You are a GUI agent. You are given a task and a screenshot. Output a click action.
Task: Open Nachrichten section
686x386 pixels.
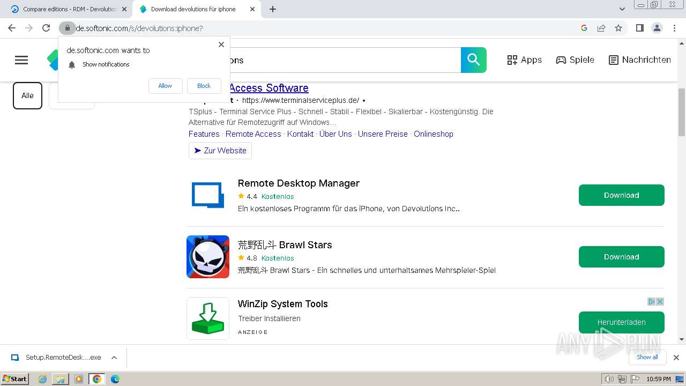click(x=640, y=60)
